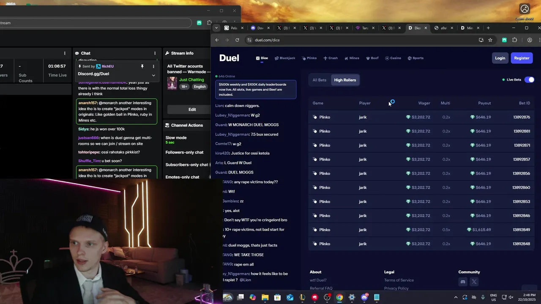Open the Referral FAQ link
The image size is (541, 304).
[321, 288]
